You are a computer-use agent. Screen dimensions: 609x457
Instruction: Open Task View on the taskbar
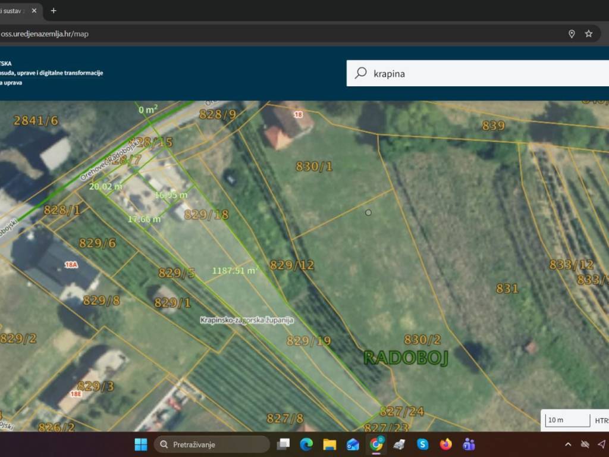(x=283, y=445)
